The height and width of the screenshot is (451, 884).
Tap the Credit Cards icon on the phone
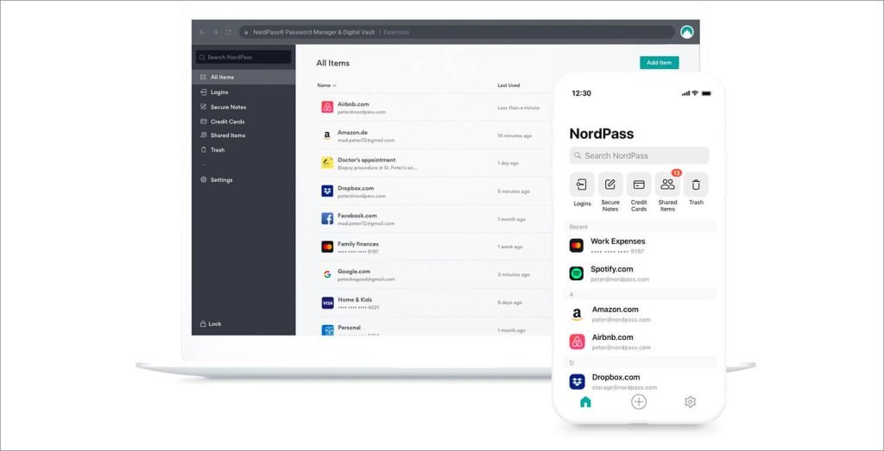click(x=639, y=185)
